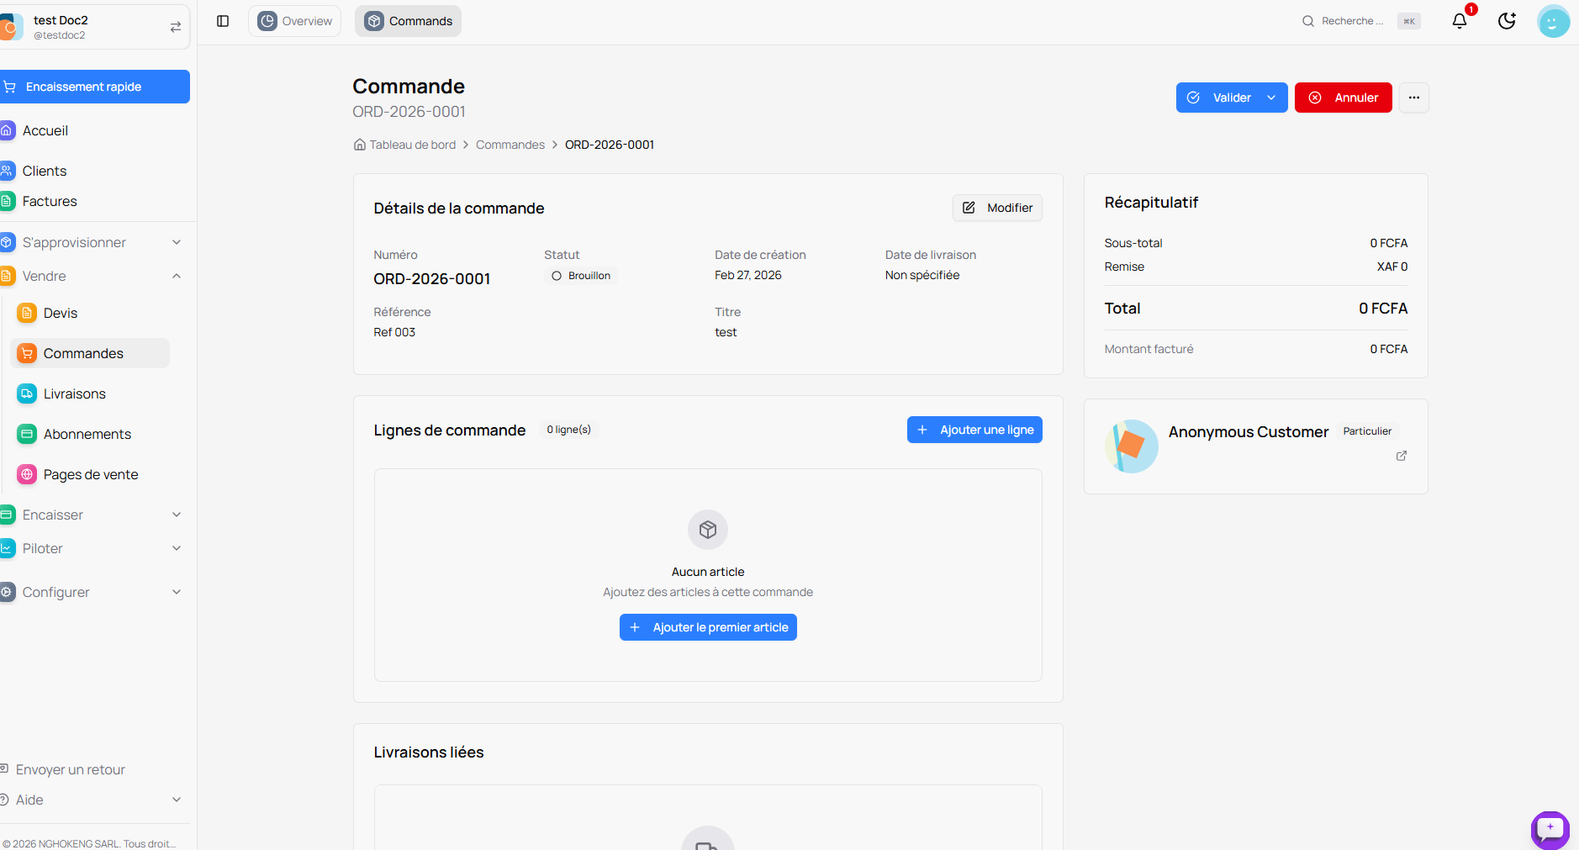This screenshot has width=1579, height=850.
Task: Toggle the workspace switcher next to testdoc2
Action: [175, 26]
